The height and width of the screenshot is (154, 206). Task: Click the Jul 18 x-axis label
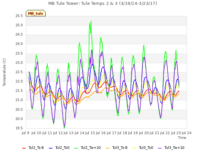(122, 133)
